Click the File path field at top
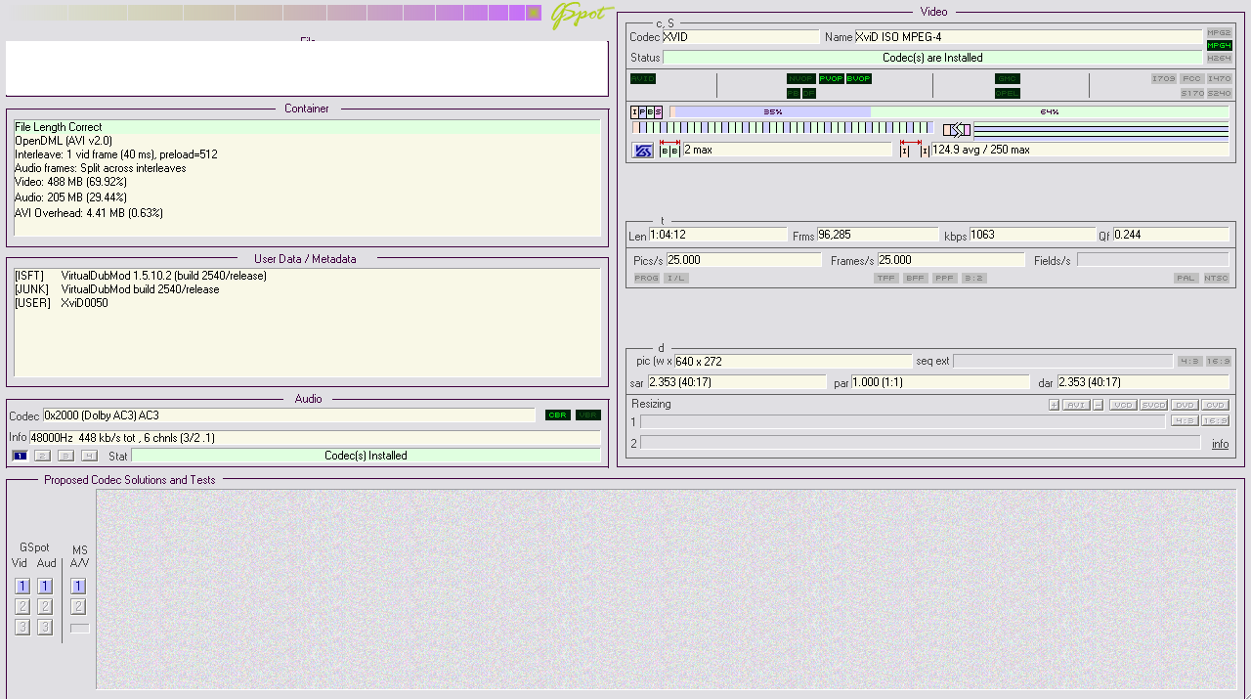This screenshot has width=1251, height=699. [307, 68]
